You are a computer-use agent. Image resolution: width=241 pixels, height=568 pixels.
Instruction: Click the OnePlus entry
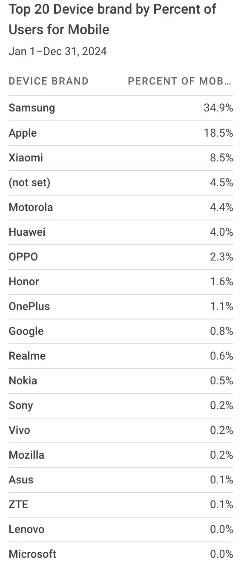[29, 306]
